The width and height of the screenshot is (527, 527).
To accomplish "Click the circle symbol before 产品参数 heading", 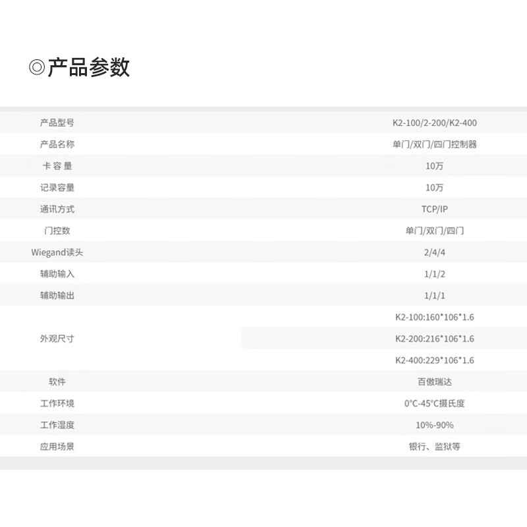I will pos(37,68).
